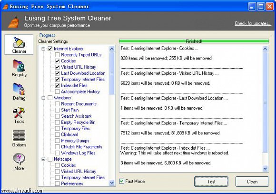Click 'Optimize your computer performance' subtitle
Image resolution: width=276 pixels, height=194 pixels.
tap(57, 25)
